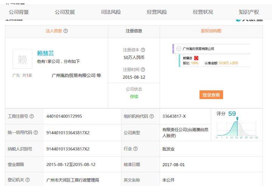Click 广州市天河区工商行政管理局 registration authority
The image size is (272, 186).
pyautogui.click(x=73, y=180)
